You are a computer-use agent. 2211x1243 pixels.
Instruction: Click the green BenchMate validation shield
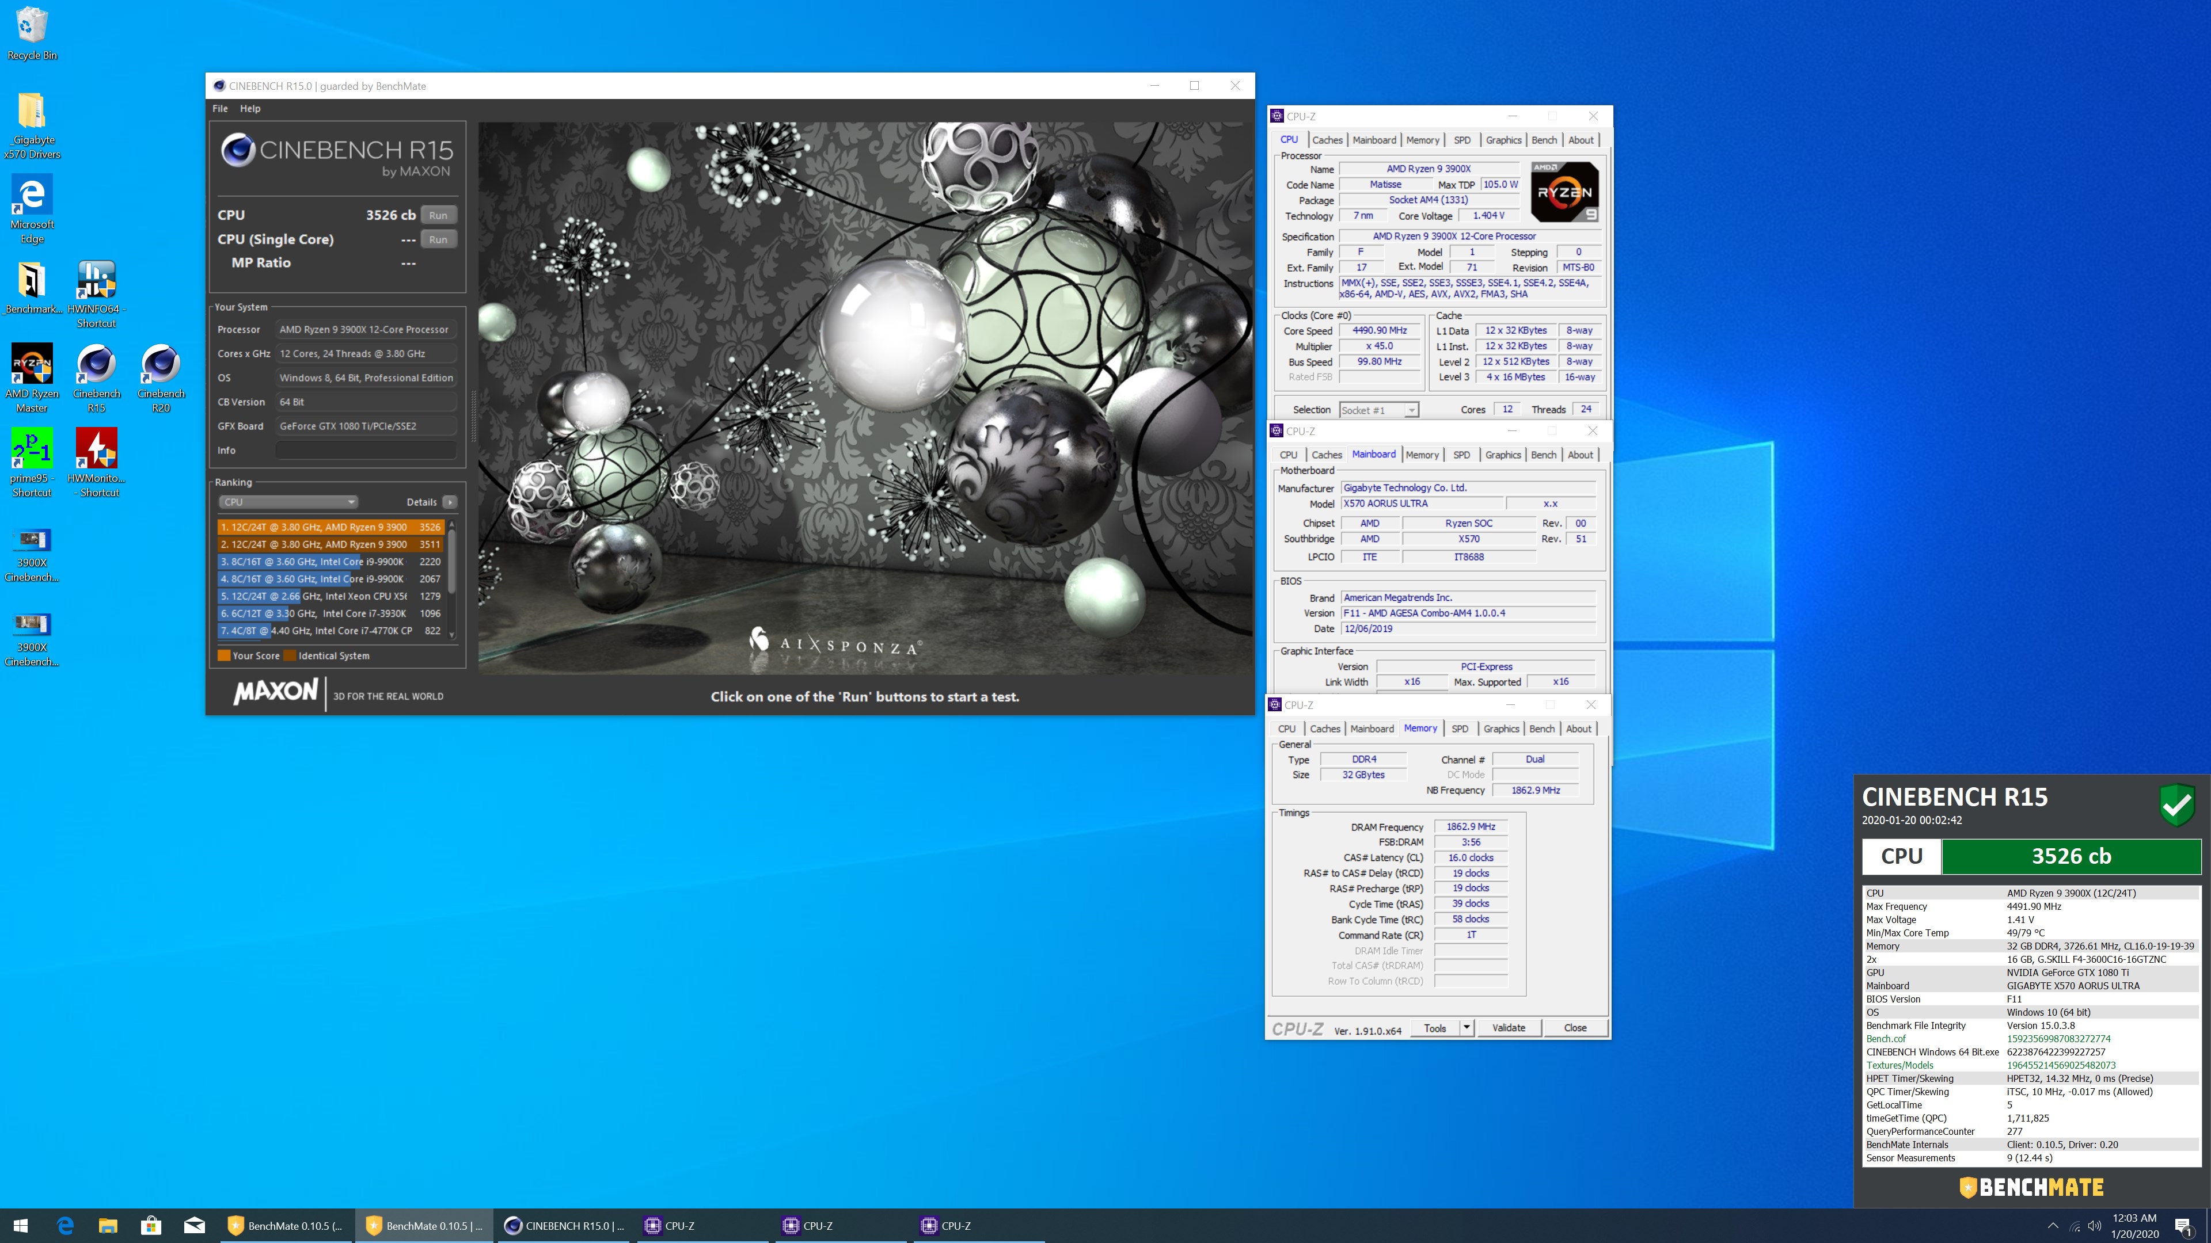(2176, 804)
